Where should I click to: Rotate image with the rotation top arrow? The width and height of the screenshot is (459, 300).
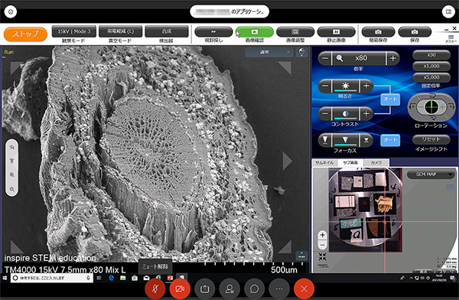(x=433, y=96)
